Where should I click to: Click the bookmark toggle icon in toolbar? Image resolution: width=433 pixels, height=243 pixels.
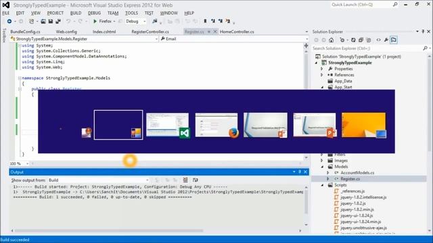click(x=205, y=21)
